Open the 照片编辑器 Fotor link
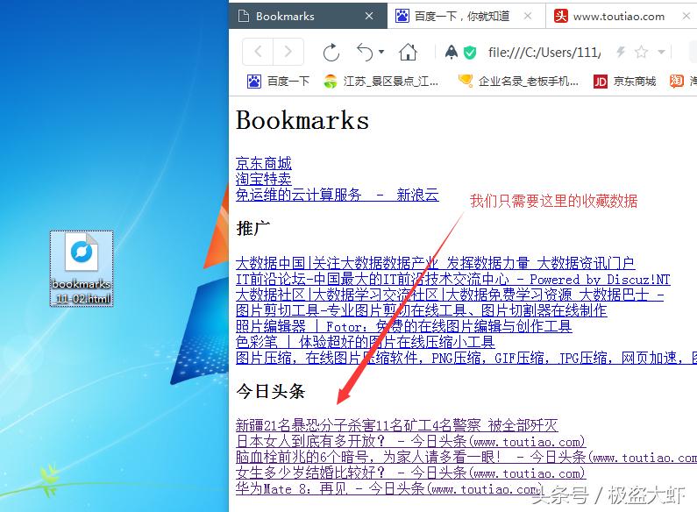 tap(403, 326)
